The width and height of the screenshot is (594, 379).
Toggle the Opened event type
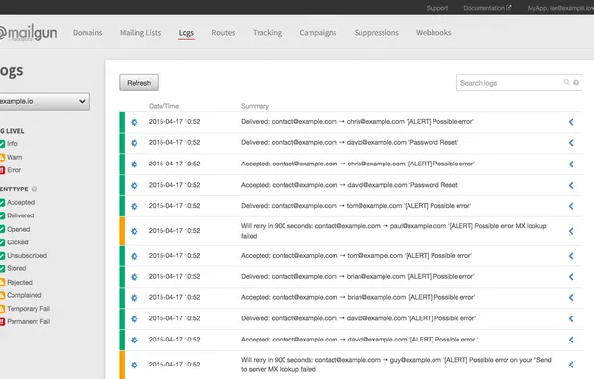[x=2, y=229]
